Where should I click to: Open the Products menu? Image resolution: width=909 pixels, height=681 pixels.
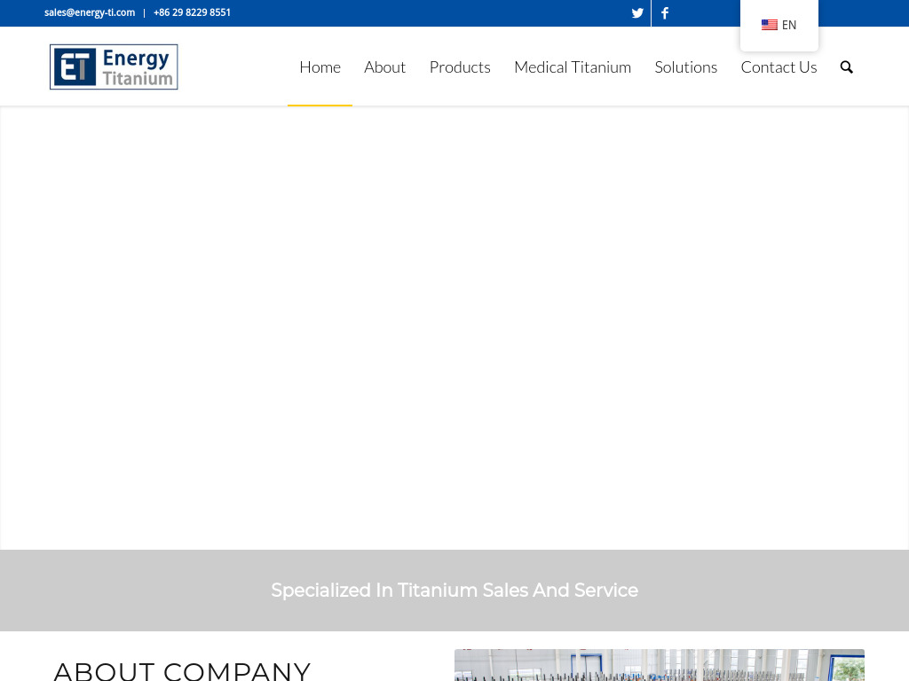tap(460, 67)
